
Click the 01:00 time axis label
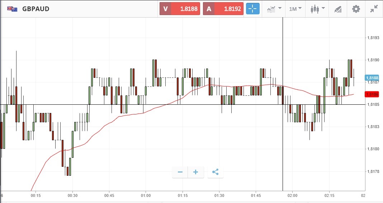tap(146, 195)
